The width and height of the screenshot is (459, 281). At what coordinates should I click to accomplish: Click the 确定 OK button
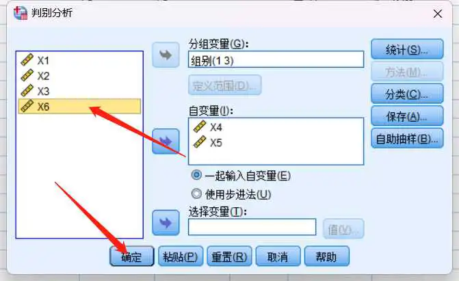(132, 256)
